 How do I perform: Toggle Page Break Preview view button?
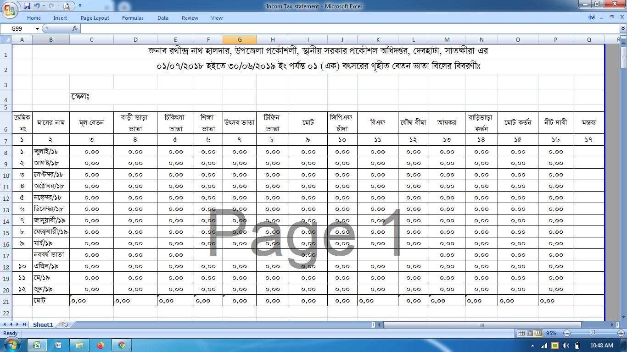tap(538, 333)
